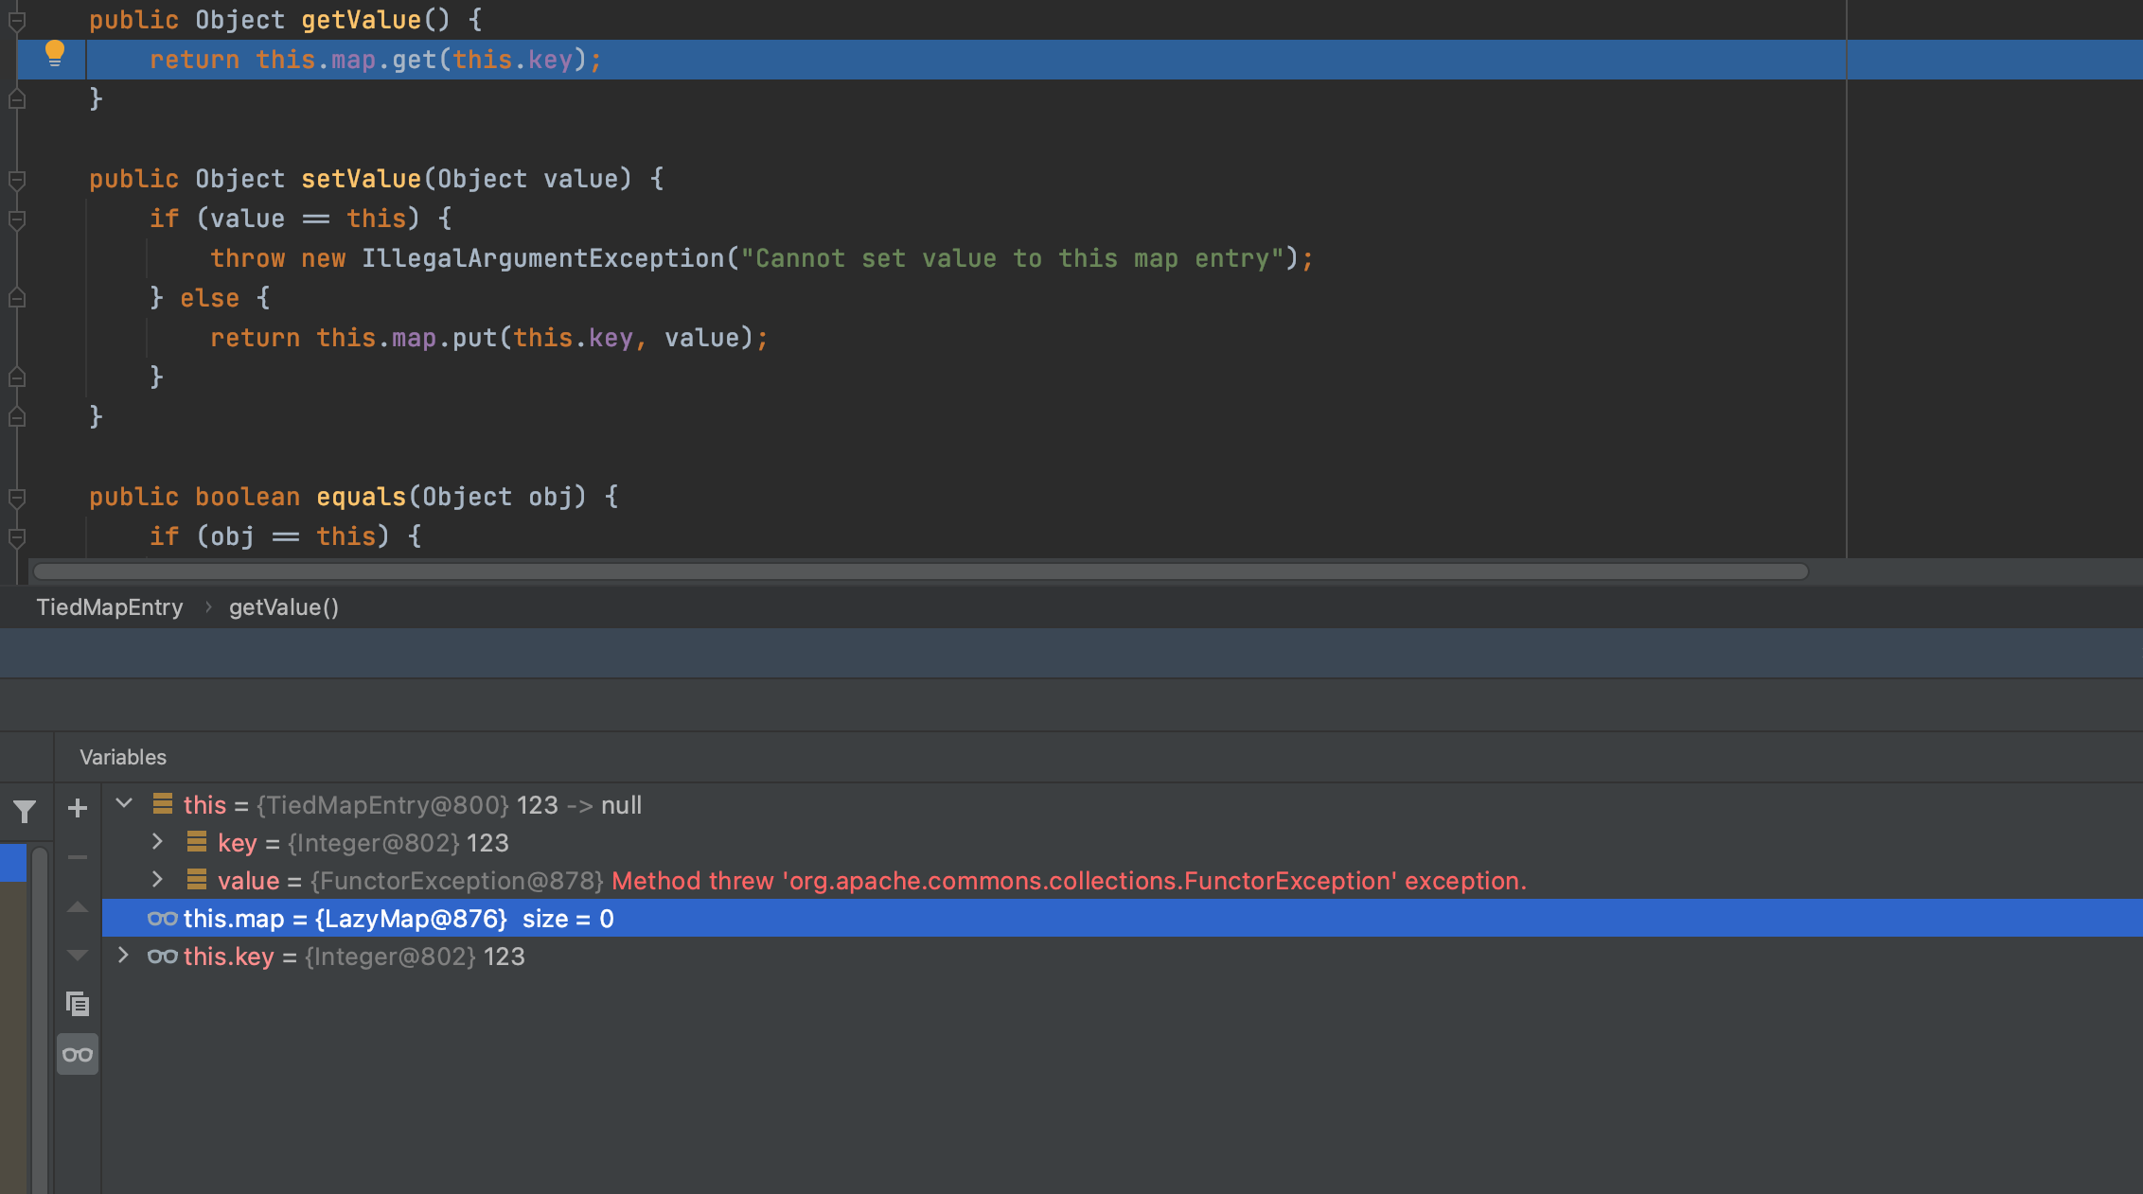This screenshot has width=2143, height=1194.
Task: Move watch up with up arrow
Action: point(78,907)
